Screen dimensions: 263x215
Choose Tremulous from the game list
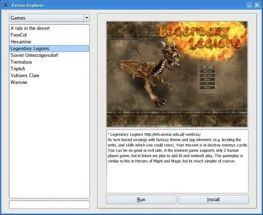(x=49, y=62)
